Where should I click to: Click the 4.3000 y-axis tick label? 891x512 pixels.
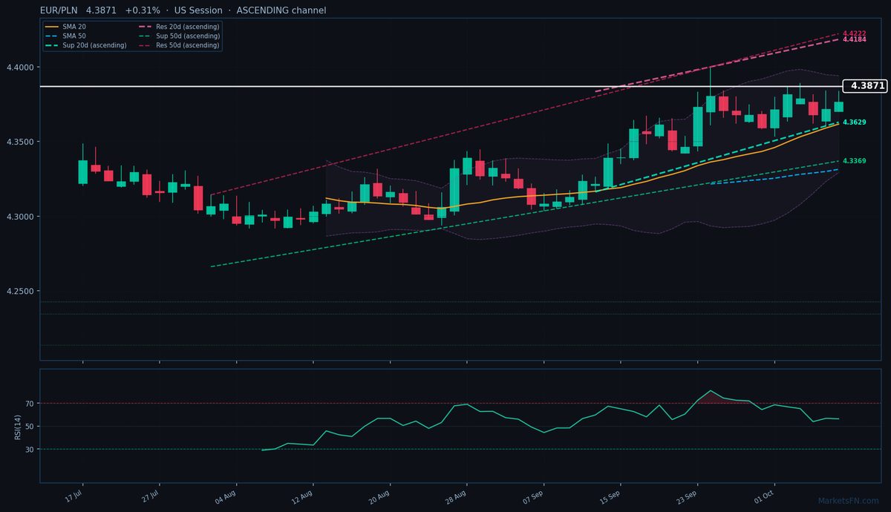(x=21, y=217)
